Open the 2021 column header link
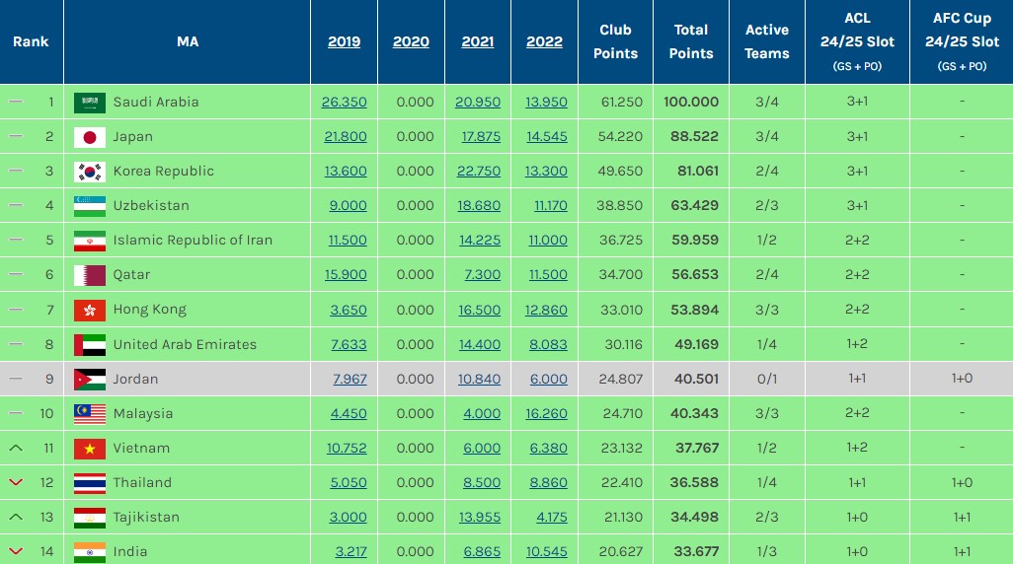The image size is (1013, 564). click(x=478, y=41)
